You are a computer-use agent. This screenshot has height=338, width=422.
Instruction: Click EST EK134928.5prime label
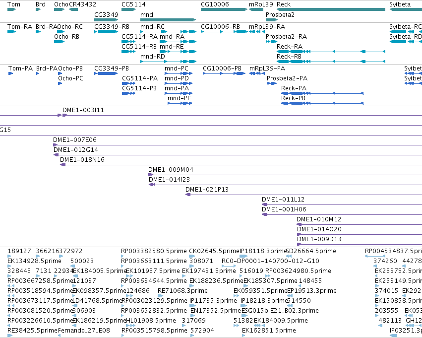click(x=34, y=261)
